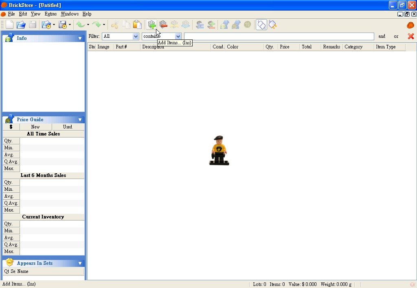This screenshot has width=417, height=288.
Task: Click the Copy icon in toolbar
Action: click(x=126, y=25)
